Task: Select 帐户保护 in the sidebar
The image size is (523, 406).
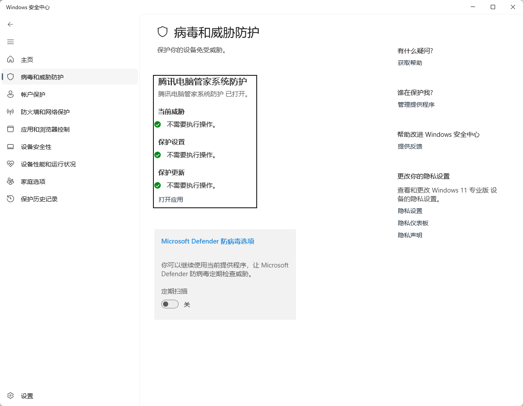Action: (70, 94)
